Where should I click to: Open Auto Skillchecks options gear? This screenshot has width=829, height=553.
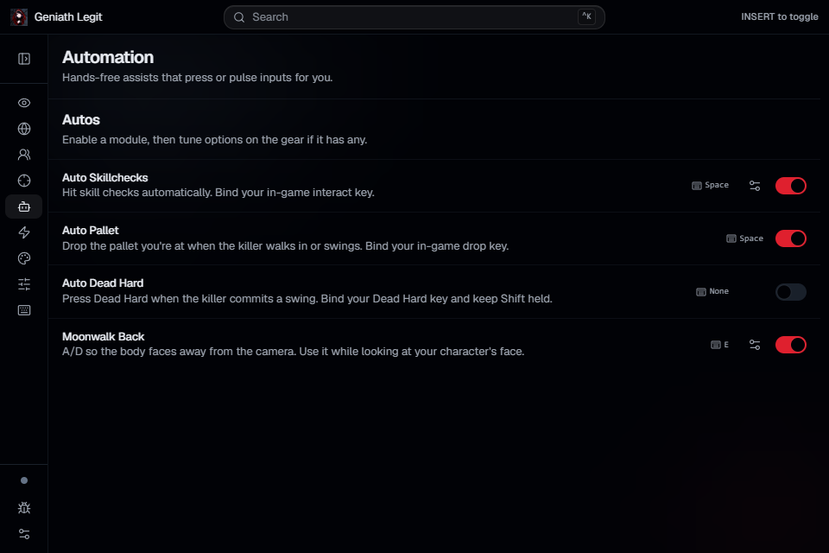click(x=755, y=186)
